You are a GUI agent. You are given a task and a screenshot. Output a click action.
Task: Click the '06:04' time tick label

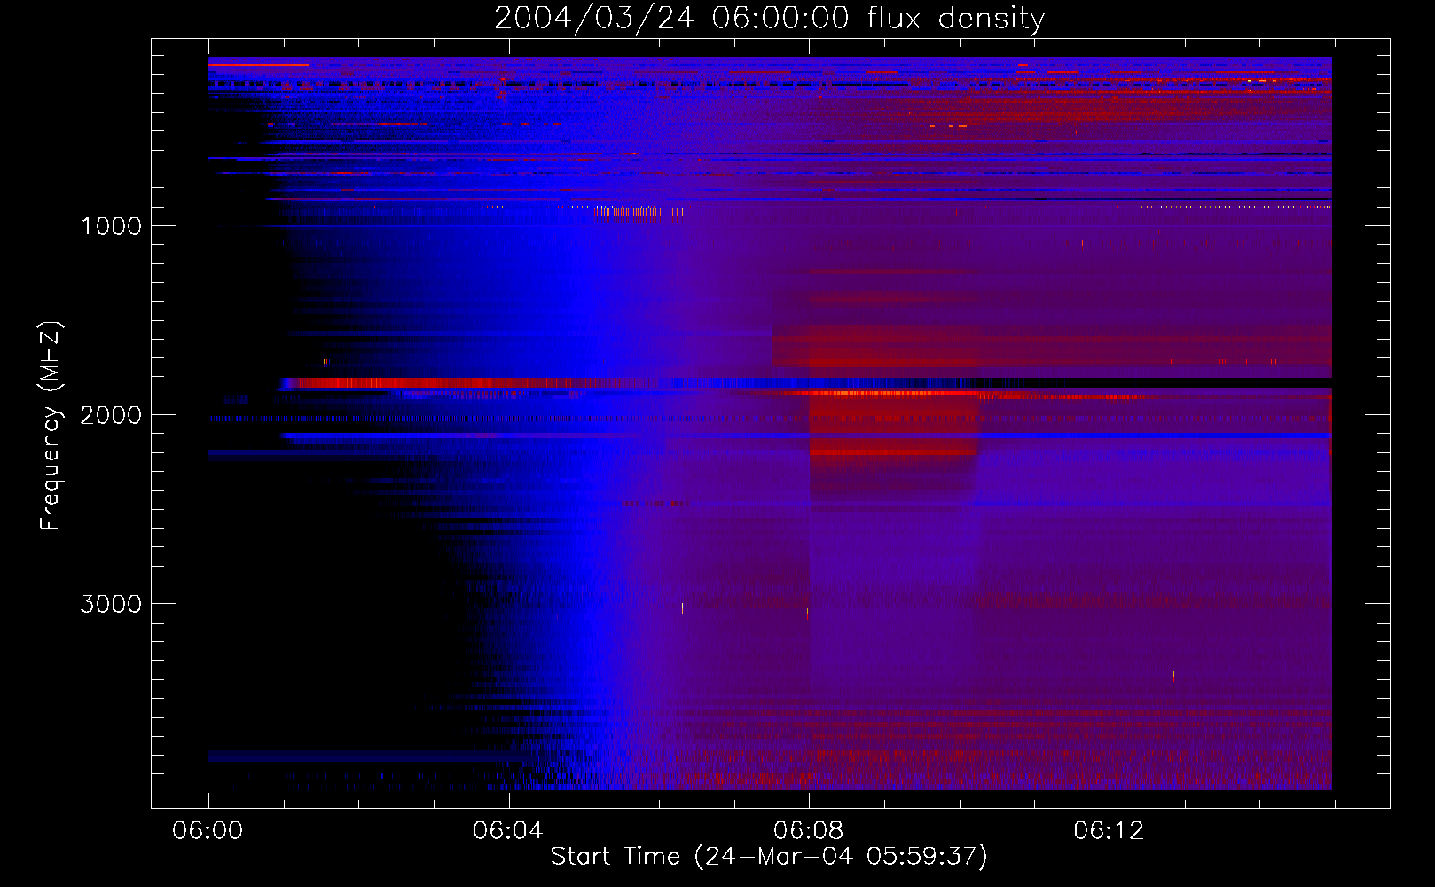tap(508, 831)
